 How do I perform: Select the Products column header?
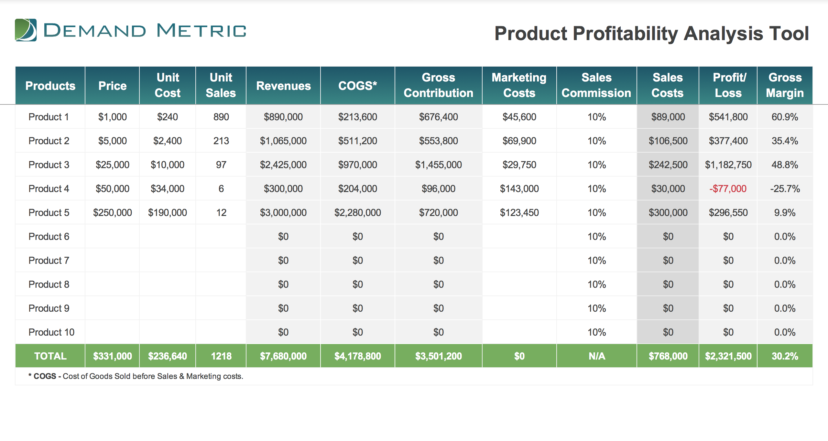point(50,86)
